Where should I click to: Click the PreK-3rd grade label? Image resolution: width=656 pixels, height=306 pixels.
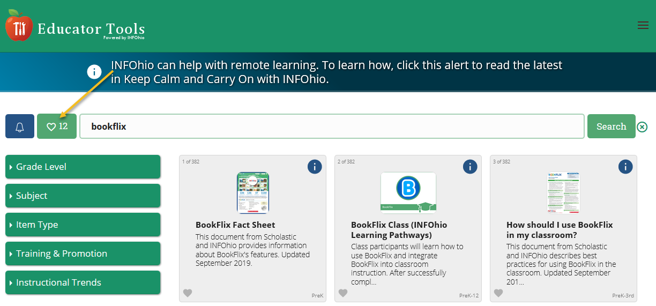pyautogui.click(x=623, y=296)
